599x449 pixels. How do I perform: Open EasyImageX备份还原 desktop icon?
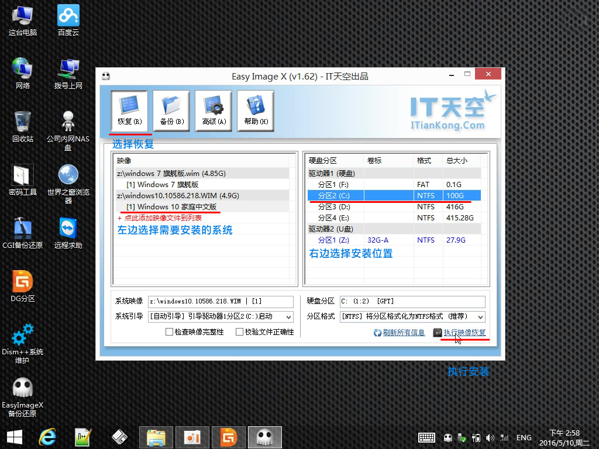23,397
